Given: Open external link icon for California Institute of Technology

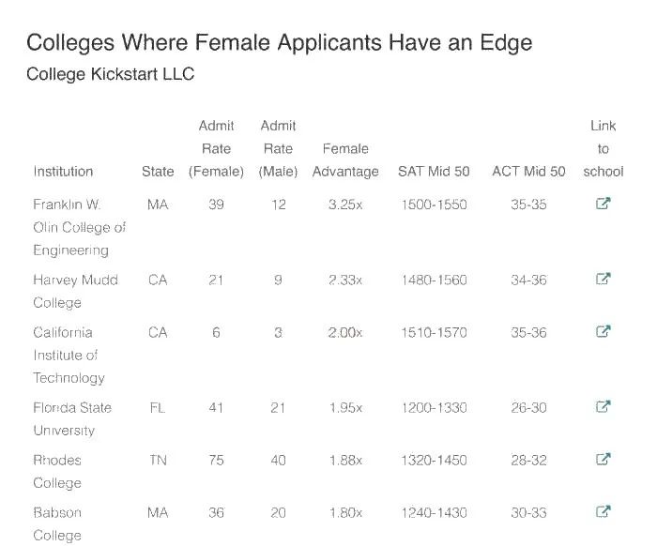Looking at the screenshot, I should point(603,331).
